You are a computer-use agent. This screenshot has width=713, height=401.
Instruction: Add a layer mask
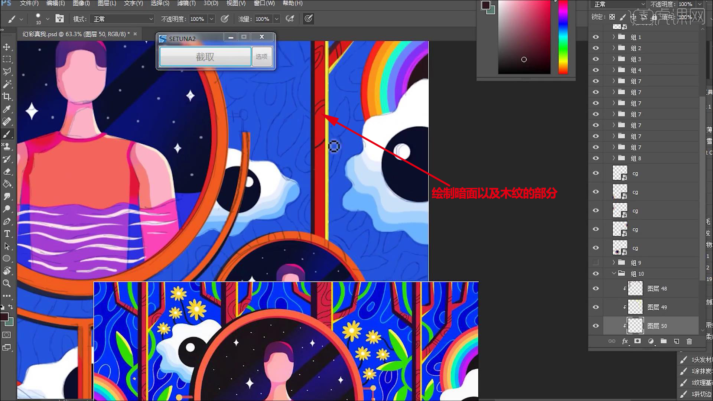638,341
